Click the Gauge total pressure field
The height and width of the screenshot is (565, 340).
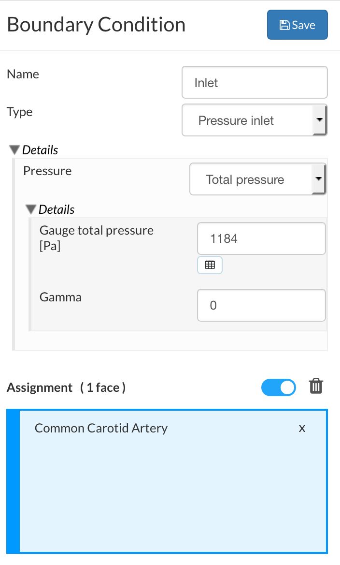tap(261, 238)
